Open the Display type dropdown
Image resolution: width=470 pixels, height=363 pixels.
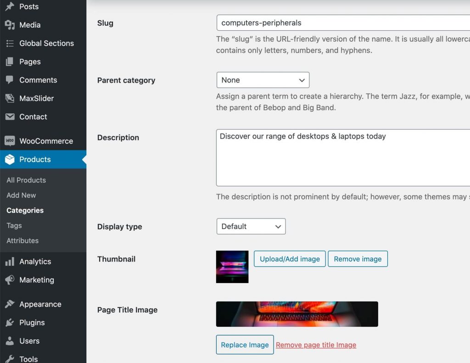click(251, 226)
